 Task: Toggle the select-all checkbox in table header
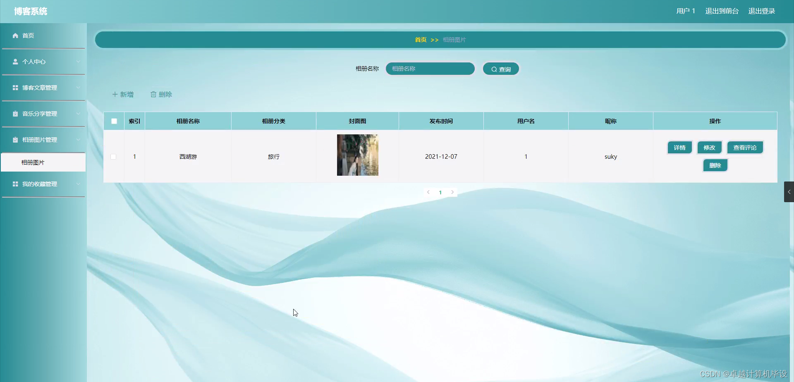pos(114,121)
